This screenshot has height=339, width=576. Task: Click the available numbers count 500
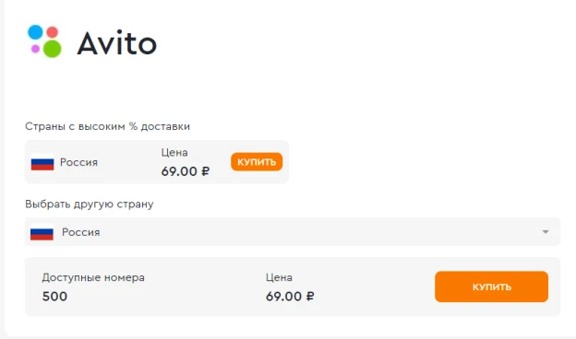tap(54, 296)
